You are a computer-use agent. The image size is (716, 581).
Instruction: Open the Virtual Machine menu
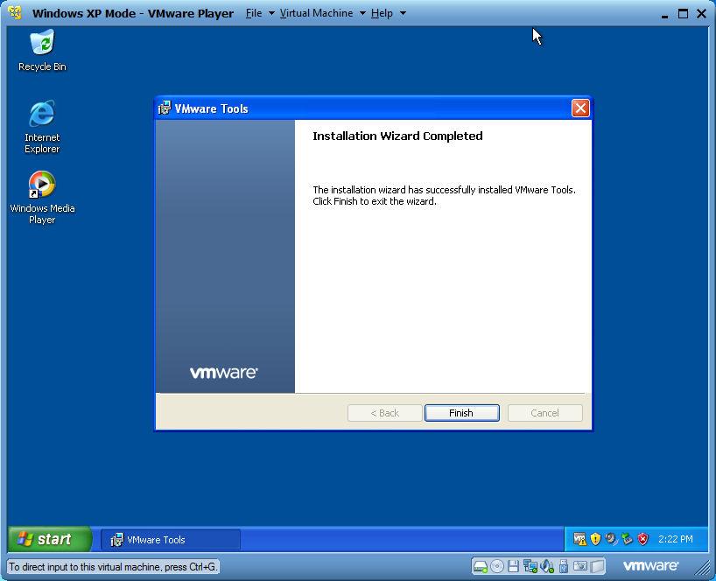[x=316, y=13]
